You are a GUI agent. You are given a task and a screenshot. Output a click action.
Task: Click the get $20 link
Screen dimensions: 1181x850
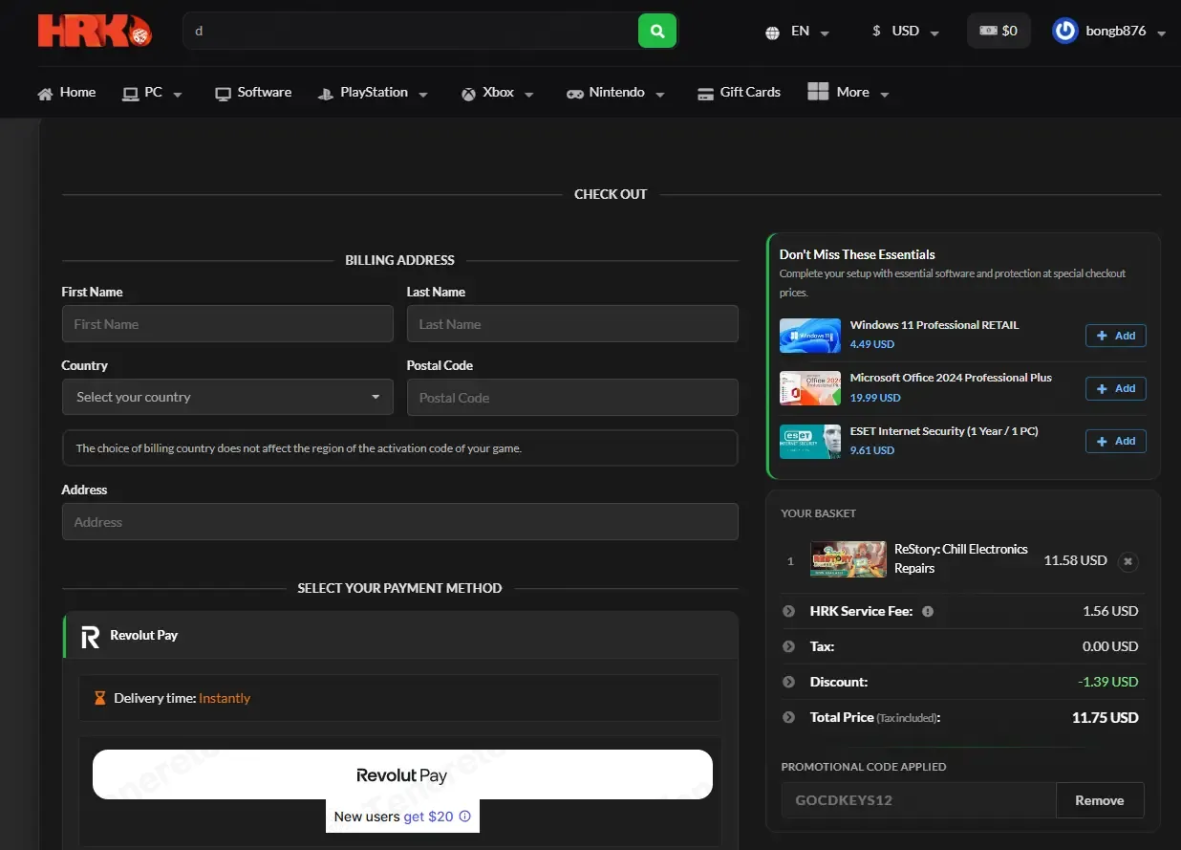[428, 817]
